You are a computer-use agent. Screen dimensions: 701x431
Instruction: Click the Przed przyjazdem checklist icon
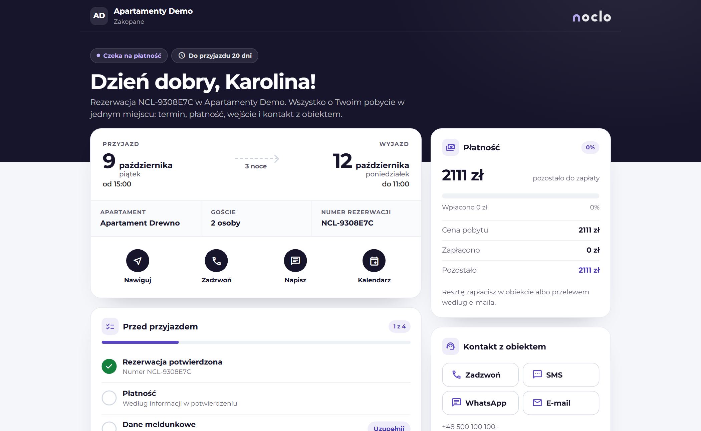[x=110, y=326]
